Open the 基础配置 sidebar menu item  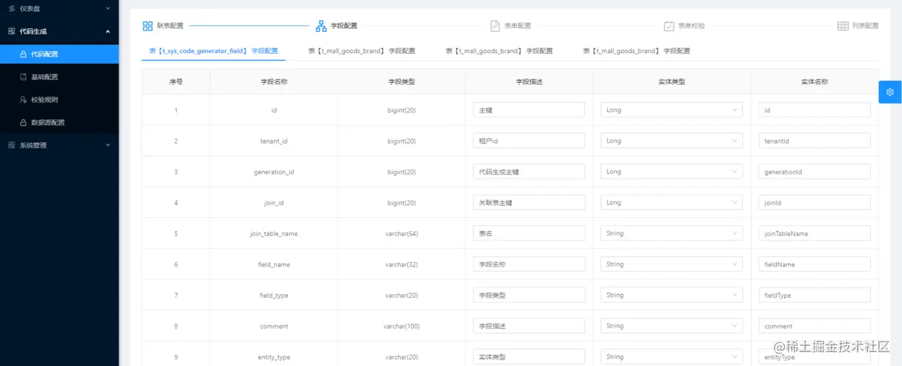pyautogui.click(x=59, y=77)
